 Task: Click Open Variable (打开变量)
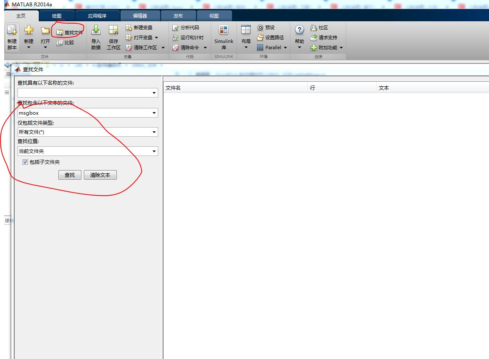pyautogui.click(x=139, y=38)
